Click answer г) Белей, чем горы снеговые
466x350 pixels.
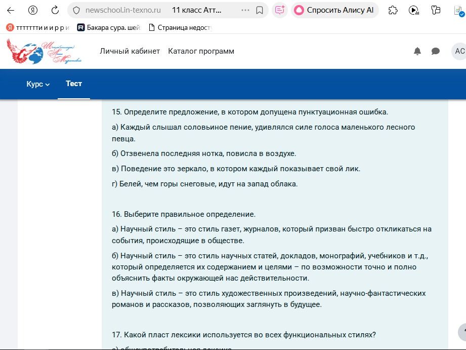pos(205,184)
